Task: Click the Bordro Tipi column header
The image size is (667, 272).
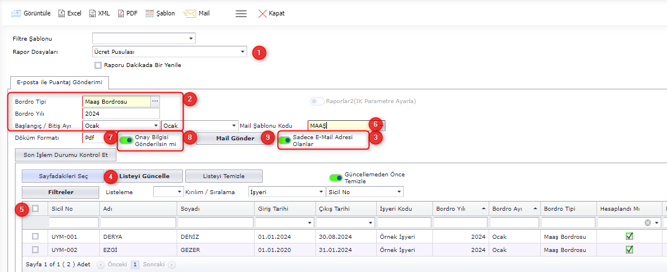Action: click(x=568, y=209)
